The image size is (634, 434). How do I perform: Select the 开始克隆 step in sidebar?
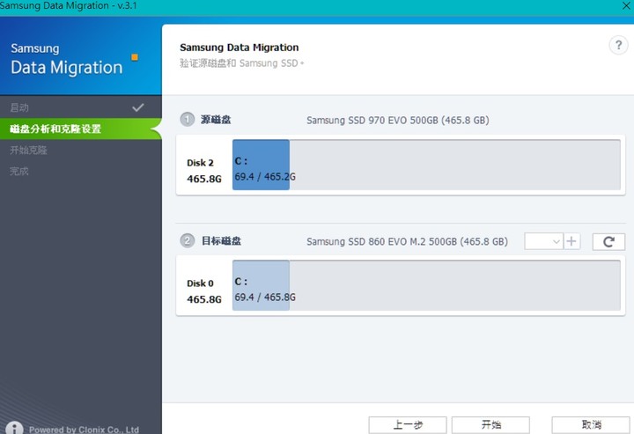point(81,150)
